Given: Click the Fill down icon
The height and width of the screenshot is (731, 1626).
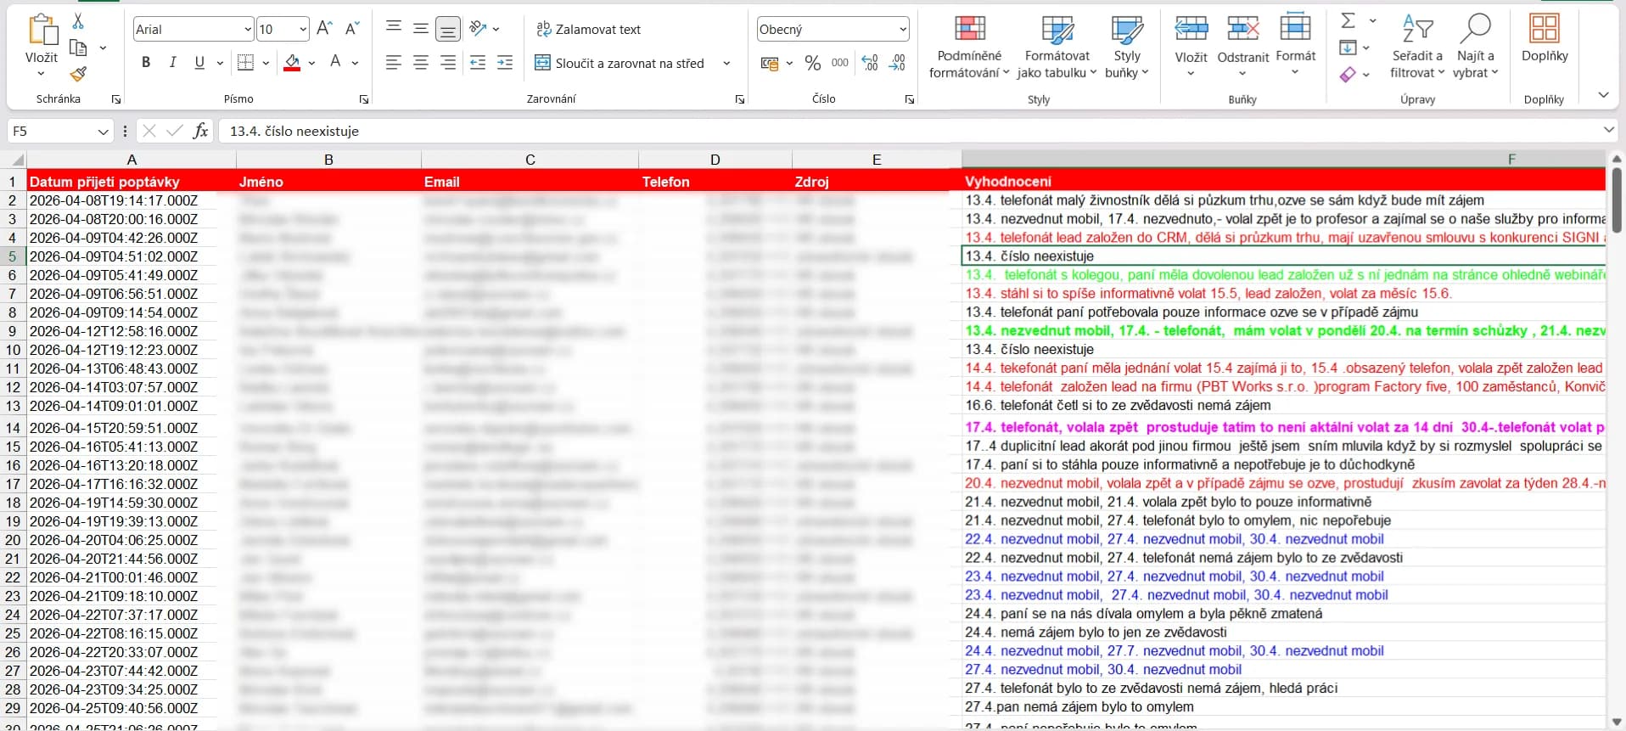Looking at the screenshot, I should pos(1348,48).
